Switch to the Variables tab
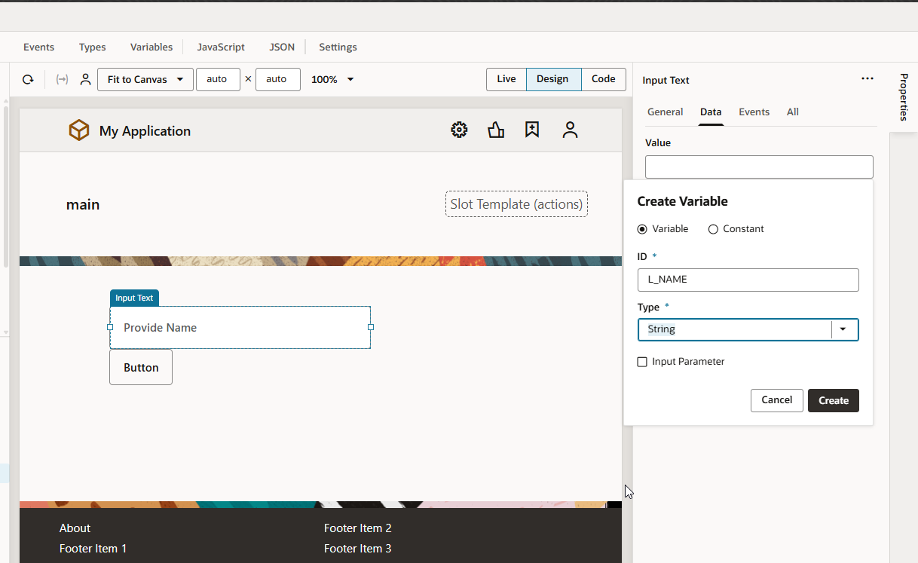Image resolution: width=918 pixels, height=563 pixels. (x=151, y=47)
